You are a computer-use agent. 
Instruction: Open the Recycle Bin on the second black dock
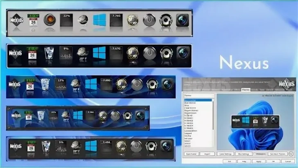click(x=49, y=53)
